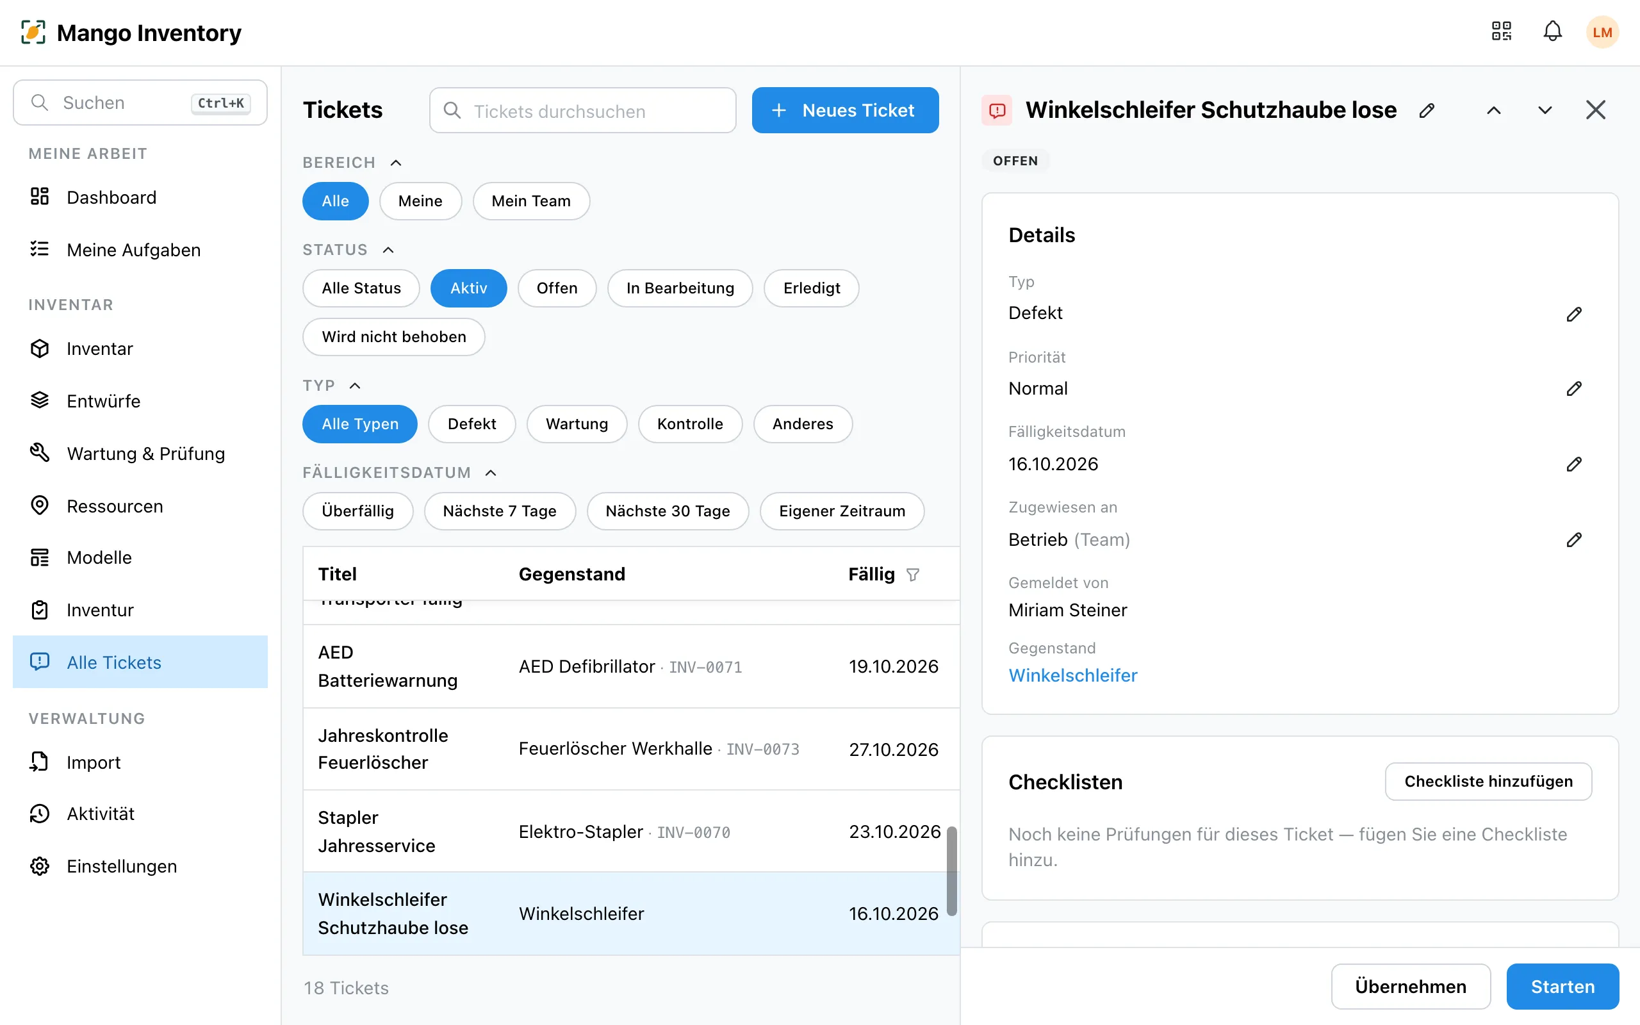This screenshot has height=1025, width=1640.
Task: Toggle the In Bearbeitung status filter
Action: 680,288
